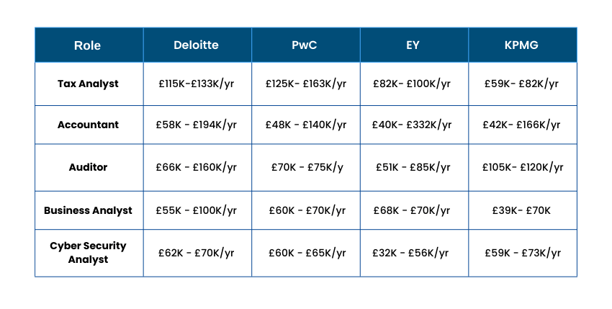Select the Tax Analyst row label
This screenshot has height=309, width=612.
88,84
